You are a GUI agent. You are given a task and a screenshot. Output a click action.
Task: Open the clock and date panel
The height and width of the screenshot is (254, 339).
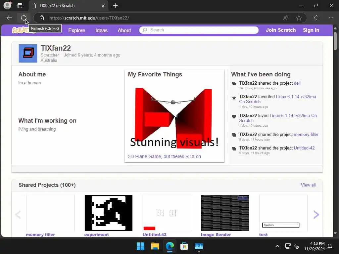point(315,246)
